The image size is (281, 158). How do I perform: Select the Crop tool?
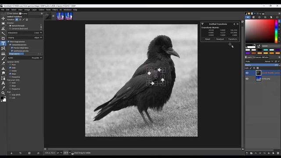(3, 38)
